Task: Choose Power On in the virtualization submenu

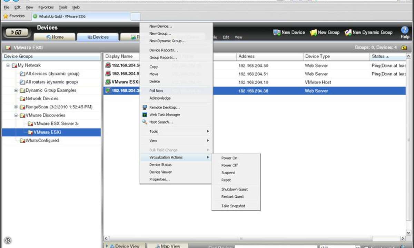Action: pos(229,158)
